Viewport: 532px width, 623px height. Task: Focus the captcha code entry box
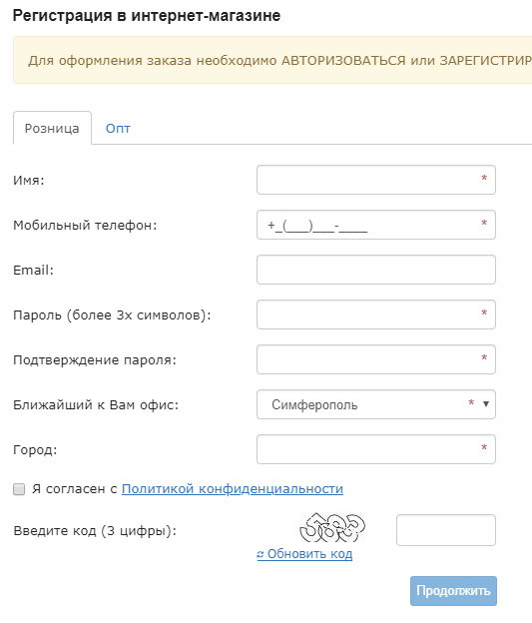tap(446, 530)
